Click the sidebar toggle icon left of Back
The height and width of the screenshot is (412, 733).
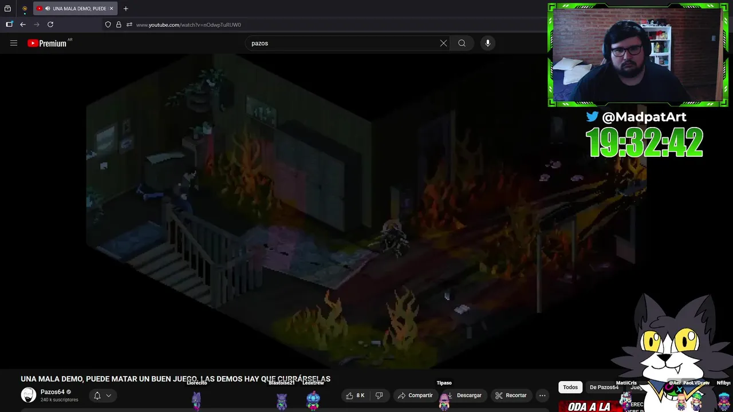tap(9, 25)
